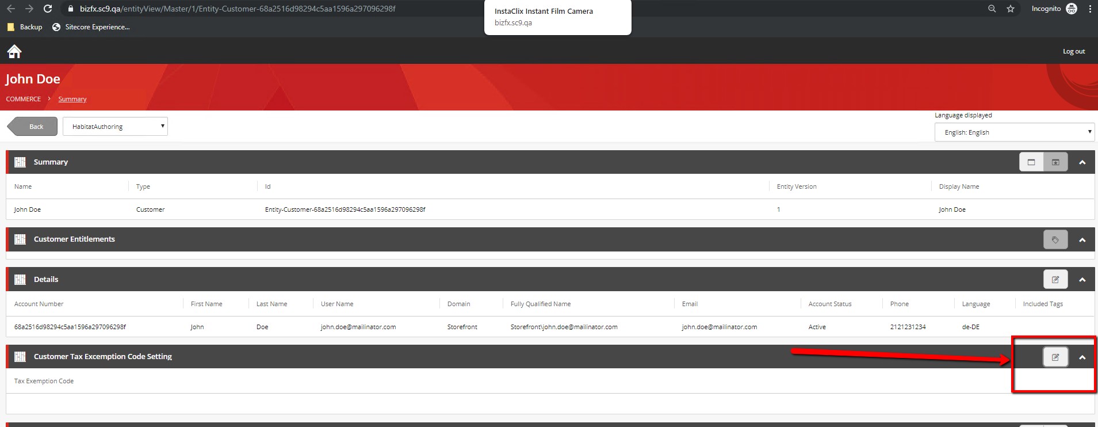Click the Display Name value John Doe
This screenshot has height=427, width=1098.
[952, 209]
